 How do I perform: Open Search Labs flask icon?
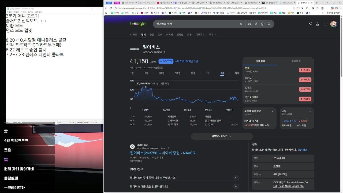pyautogui.click(x=318, y=24)
